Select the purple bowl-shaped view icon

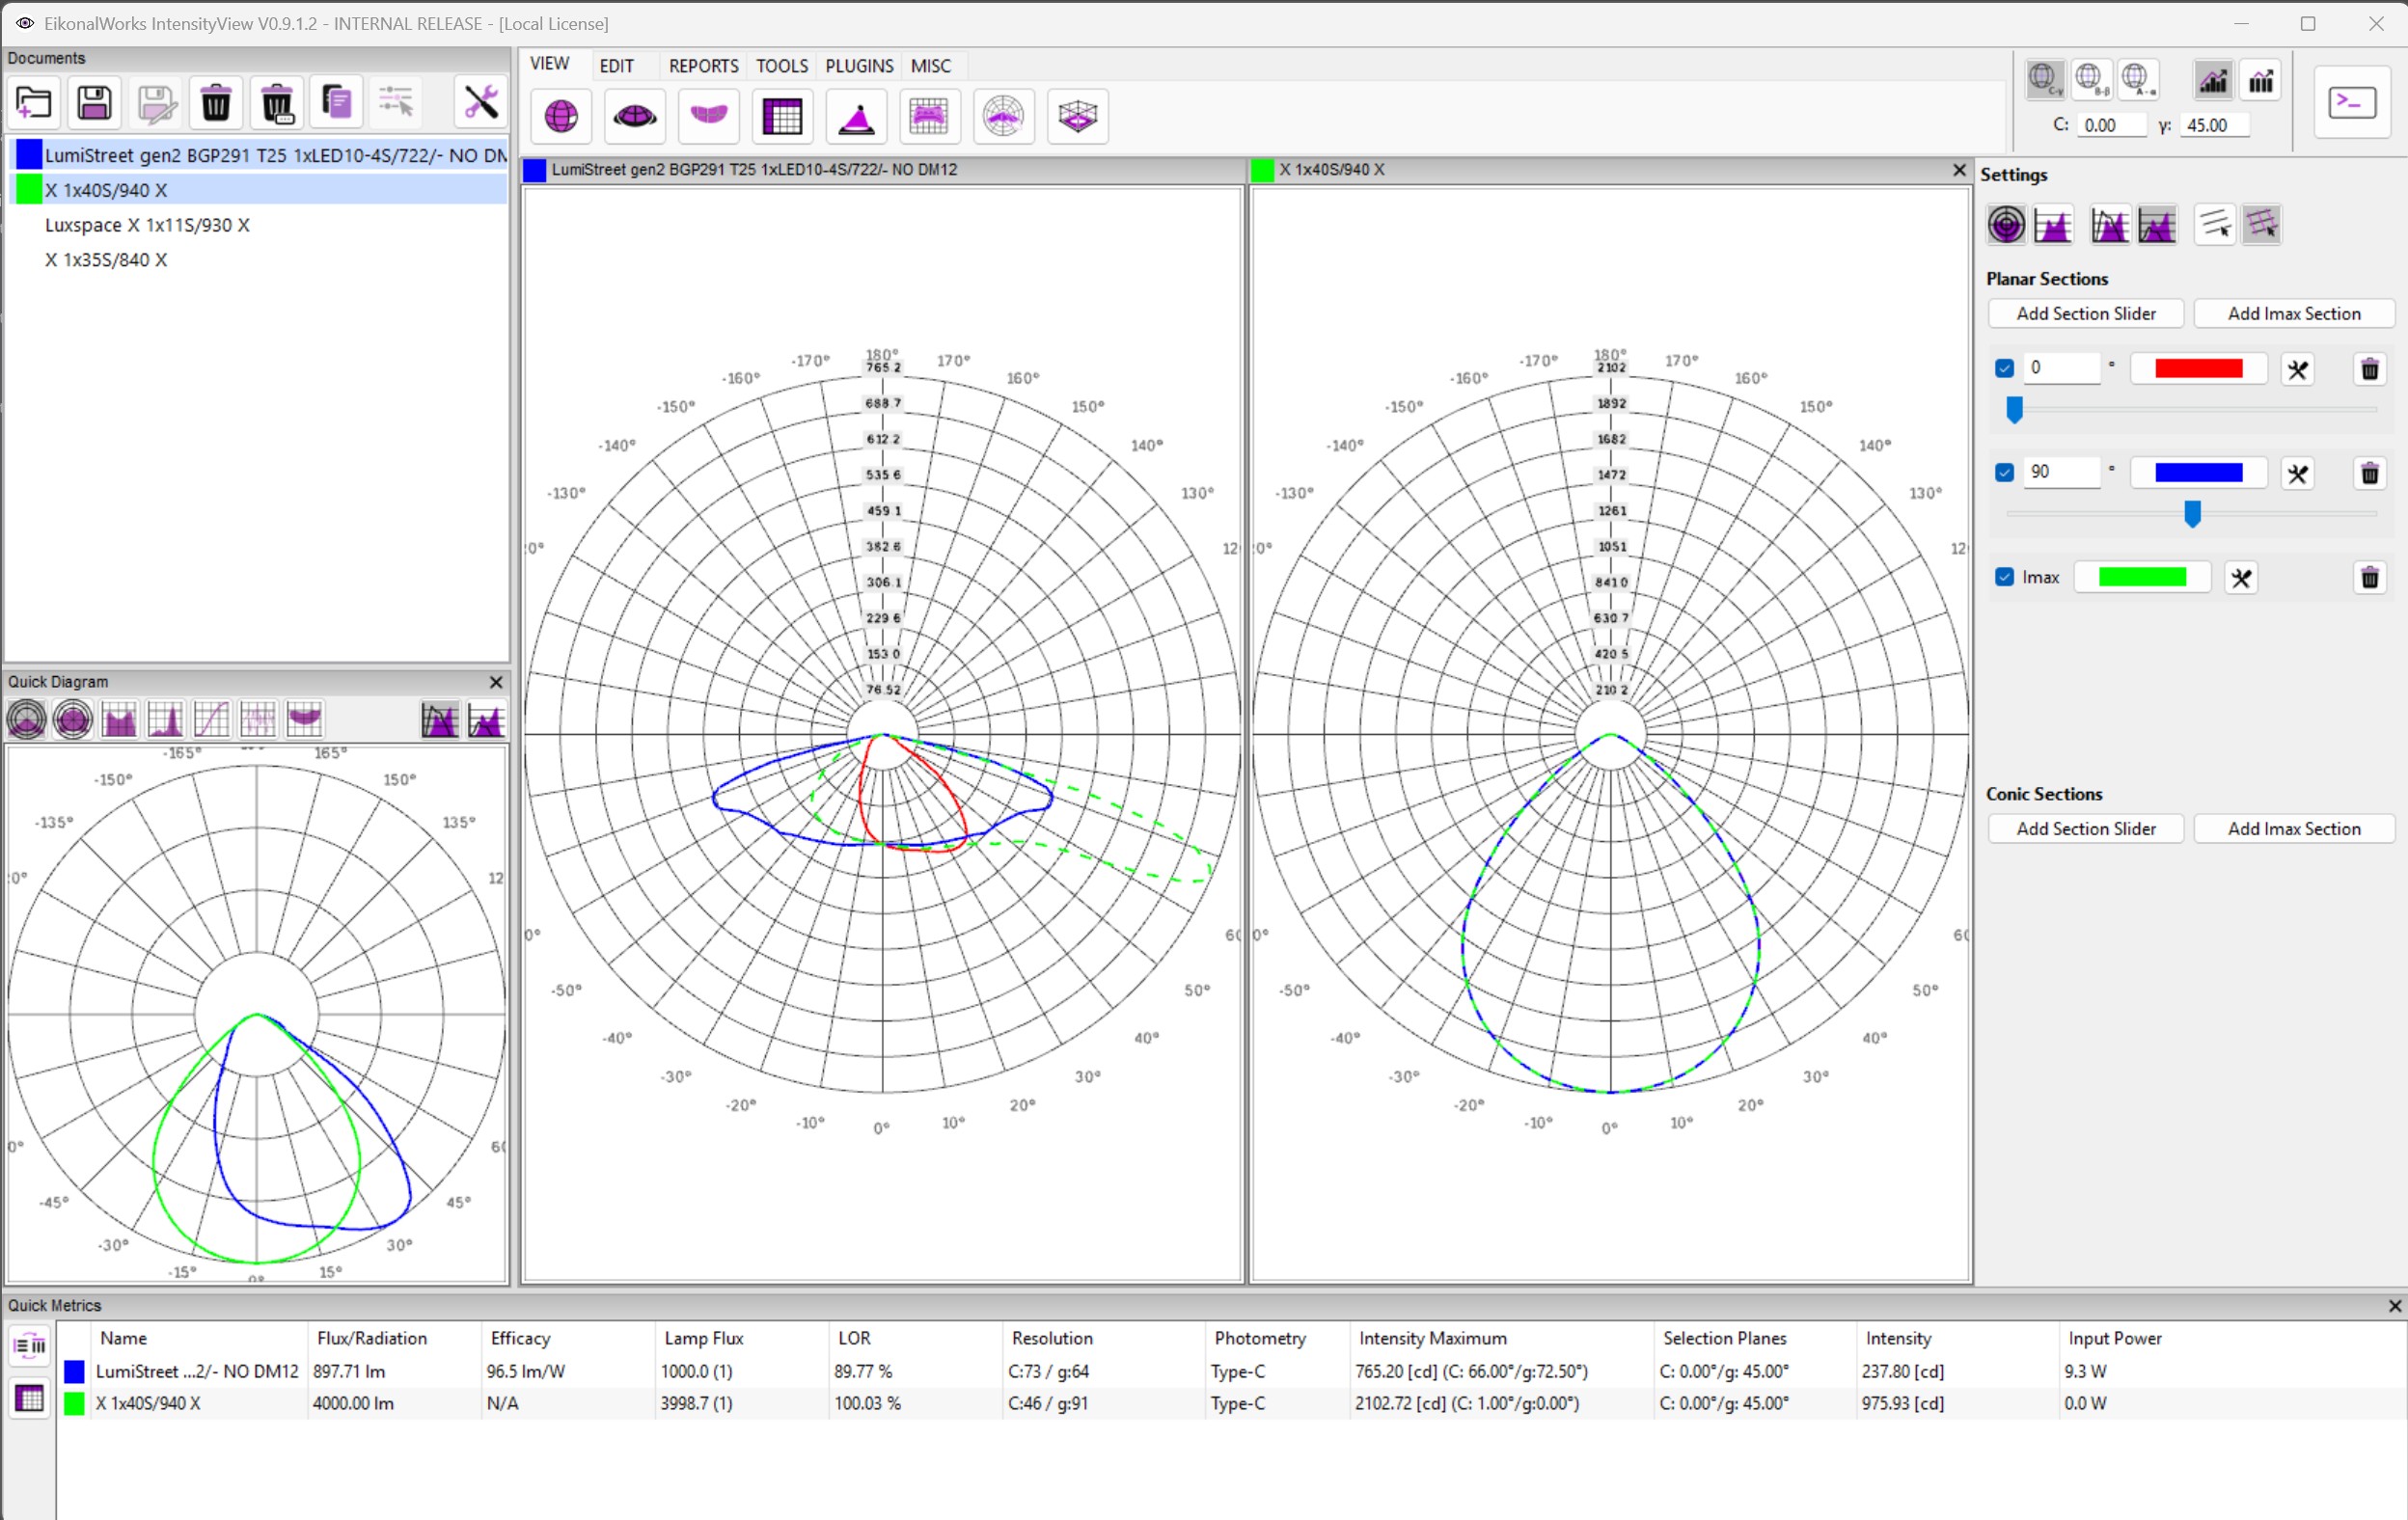[x=709, y=116]
